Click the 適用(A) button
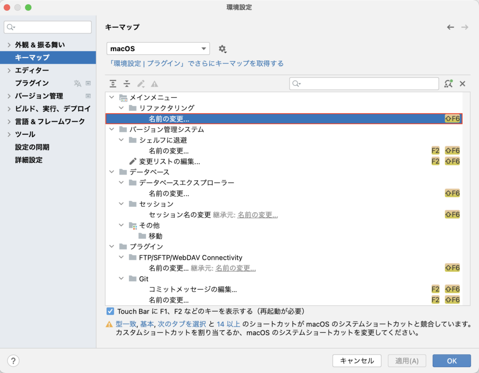 [406, 361]
